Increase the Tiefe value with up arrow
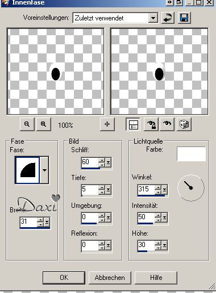This screenshot has height=293, width=216. [102, 187]
